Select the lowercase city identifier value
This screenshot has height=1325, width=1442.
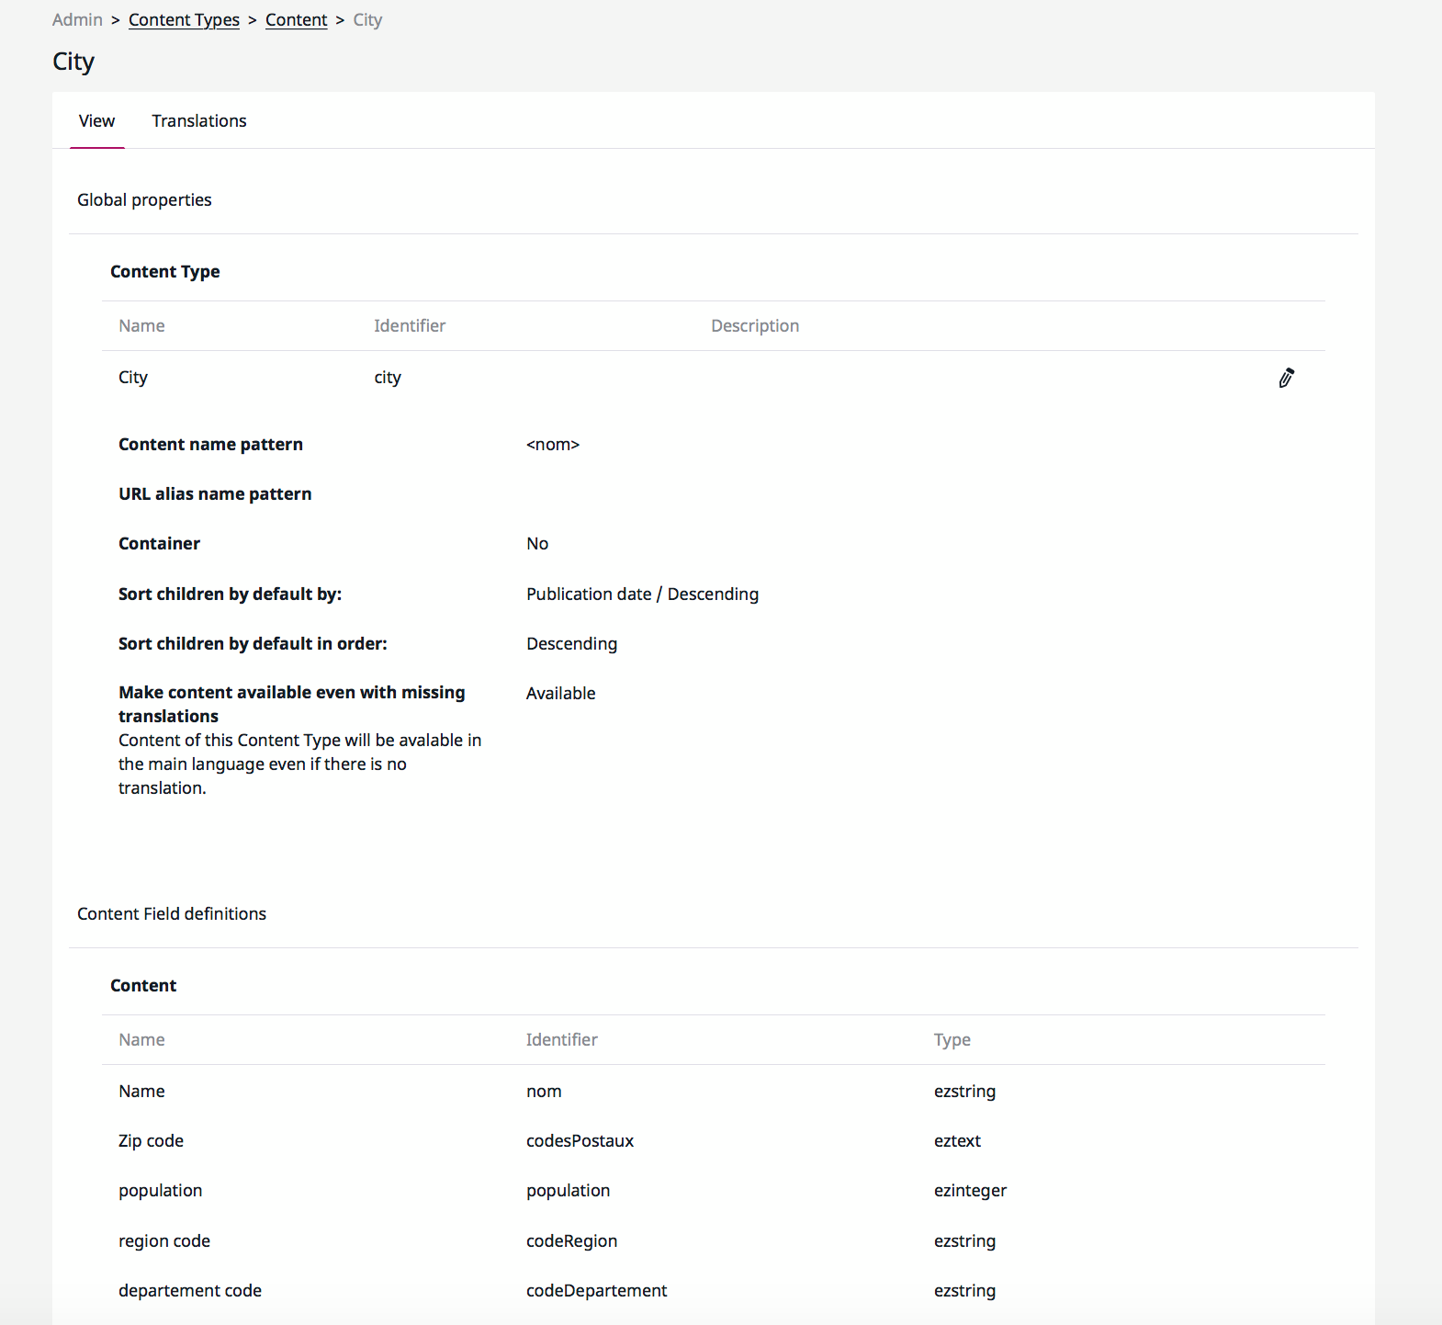click(388, 378)
